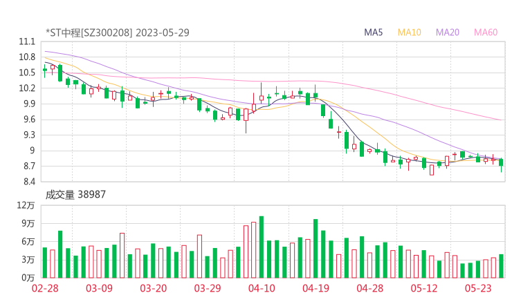Click the tallest green volume bar near 04-10

pyautogui.click(x=262, y=247)
